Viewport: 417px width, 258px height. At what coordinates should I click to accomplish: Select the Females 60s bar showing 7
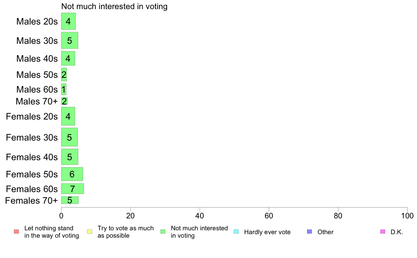tap(73, 189)
